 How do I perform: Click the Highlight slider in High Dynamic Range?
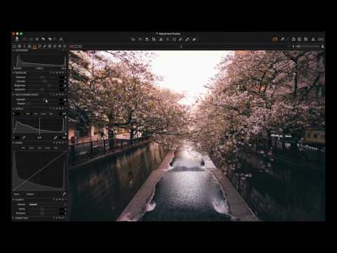pyautogui.click(x=44, y=100)
